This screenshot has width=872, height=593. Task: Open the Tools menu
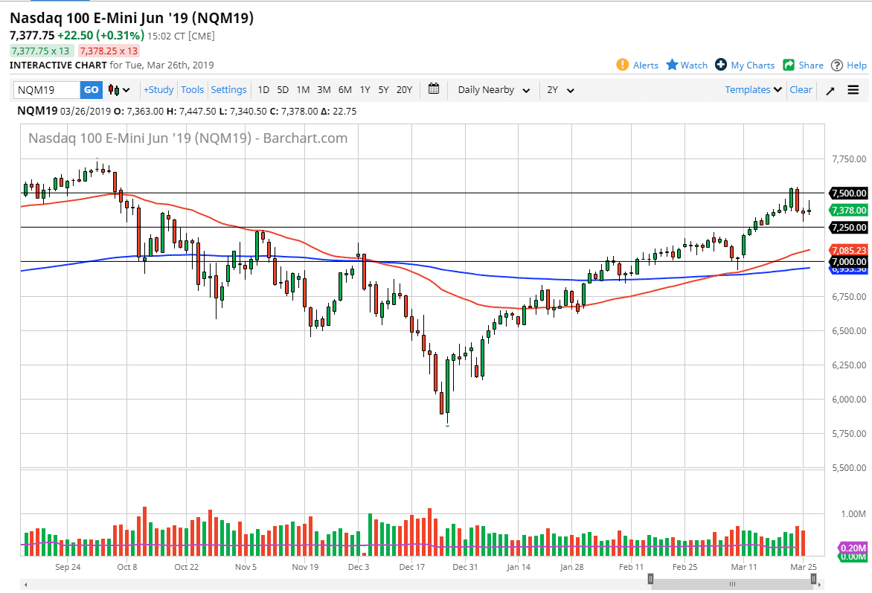point(192,89)
